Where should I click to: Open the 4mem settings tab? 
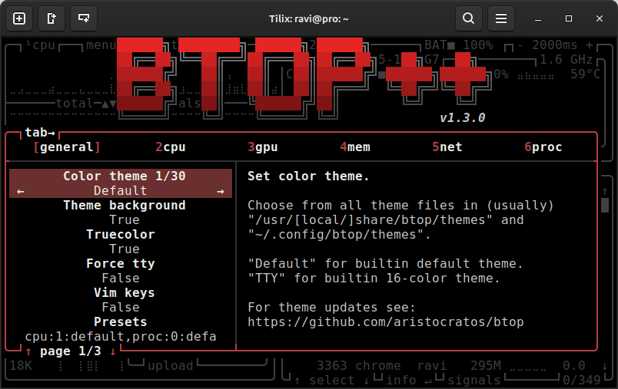[355, 147]
